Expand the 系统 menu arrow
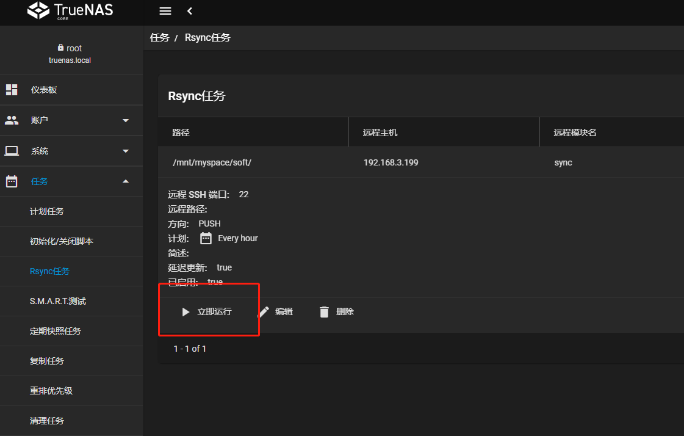The width and height of the screenshot is (684, 436). (126, 151)
